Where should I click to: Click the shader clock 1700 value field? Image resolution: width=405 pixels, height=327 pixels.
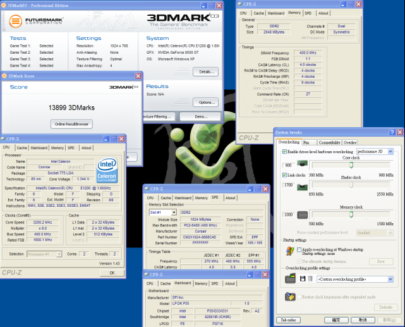[289, 185]
